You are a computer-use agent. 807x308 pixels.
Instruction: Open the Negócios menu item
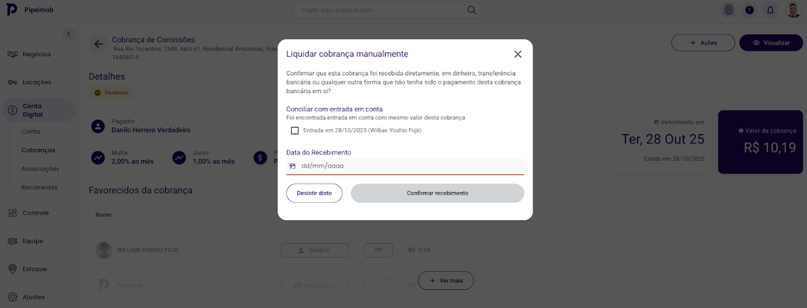(36, 55)
